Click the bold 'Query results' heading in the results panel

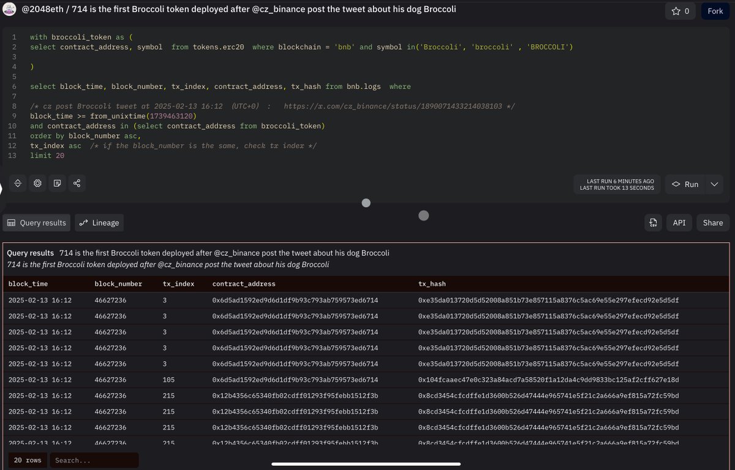[x=30, y=253]
